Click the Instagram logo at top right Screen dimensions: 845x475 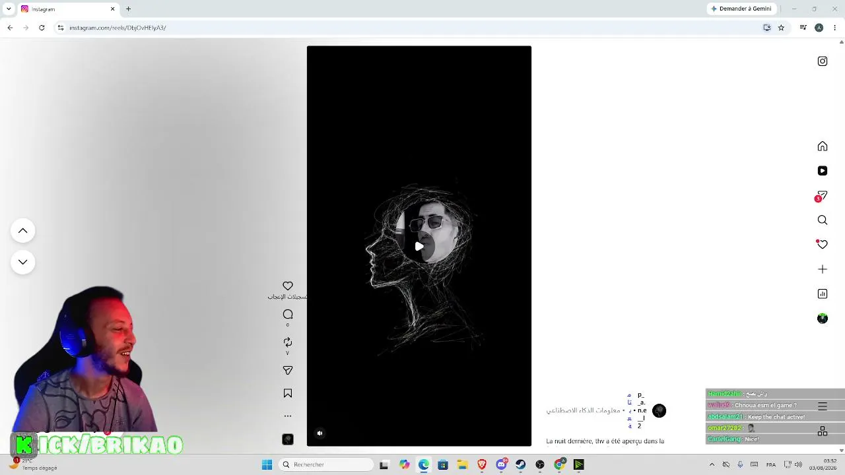[x=823, y=61]
